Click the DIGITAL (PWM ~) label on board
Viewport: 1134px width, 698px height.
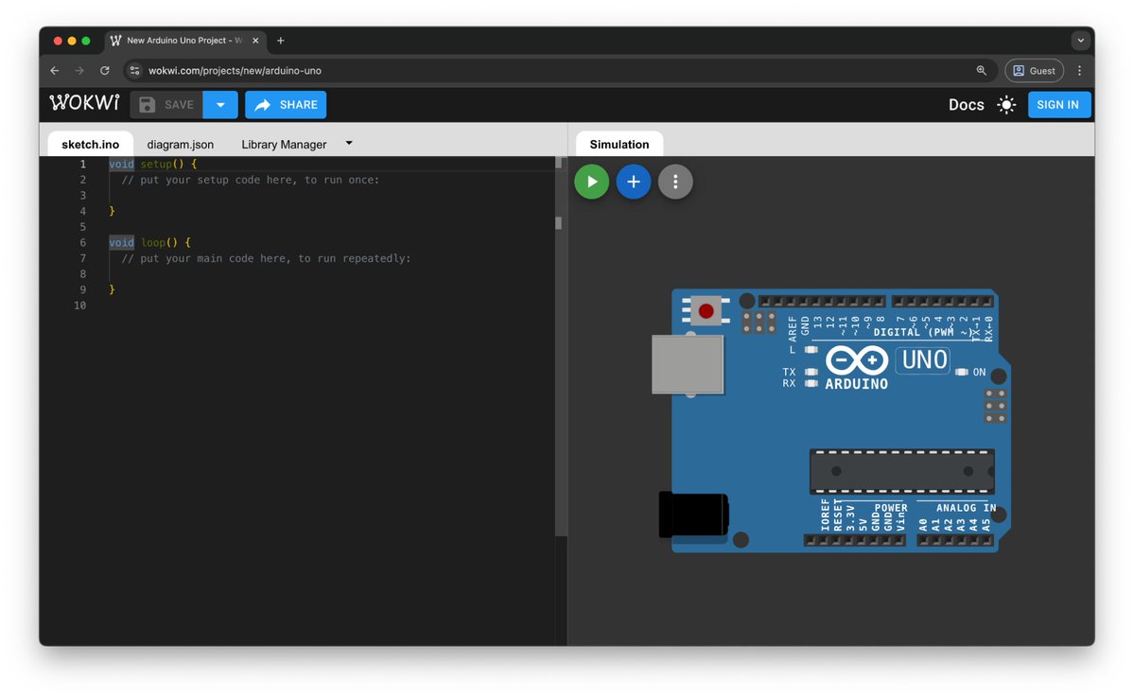923,332
